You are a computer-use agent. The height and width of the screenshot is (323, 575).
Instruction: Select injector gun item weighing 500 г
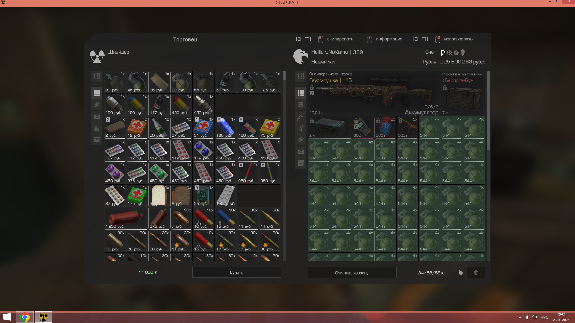tap(407, 127)
